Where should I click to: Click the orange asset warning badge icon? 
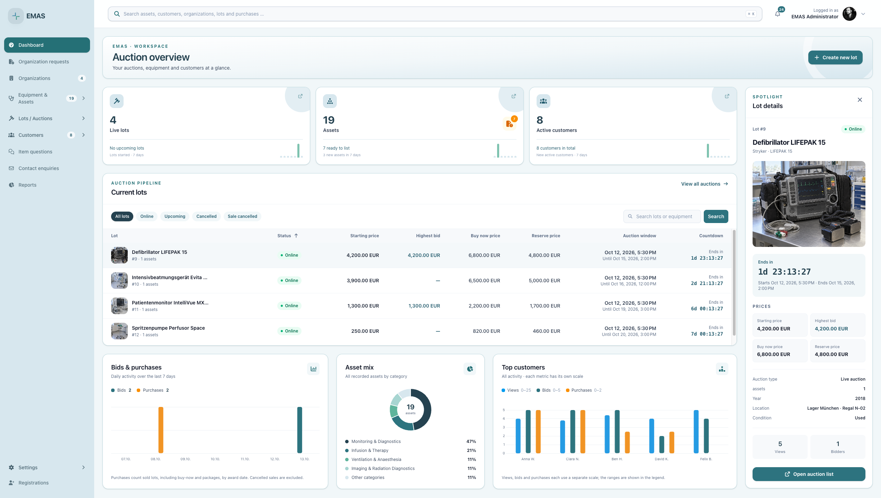509,123
